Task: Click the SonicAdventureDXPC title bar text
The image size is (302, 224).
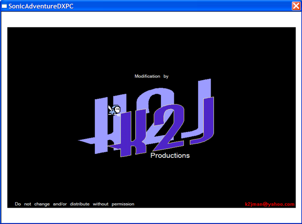Action: coord(41,6)
